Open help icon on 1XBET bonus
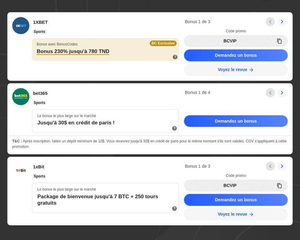 [175, 57]
